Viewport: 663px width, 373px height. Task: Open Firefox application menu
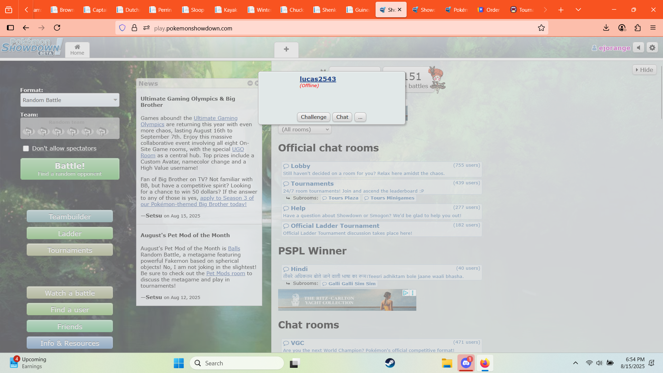(x=653, y=28)
